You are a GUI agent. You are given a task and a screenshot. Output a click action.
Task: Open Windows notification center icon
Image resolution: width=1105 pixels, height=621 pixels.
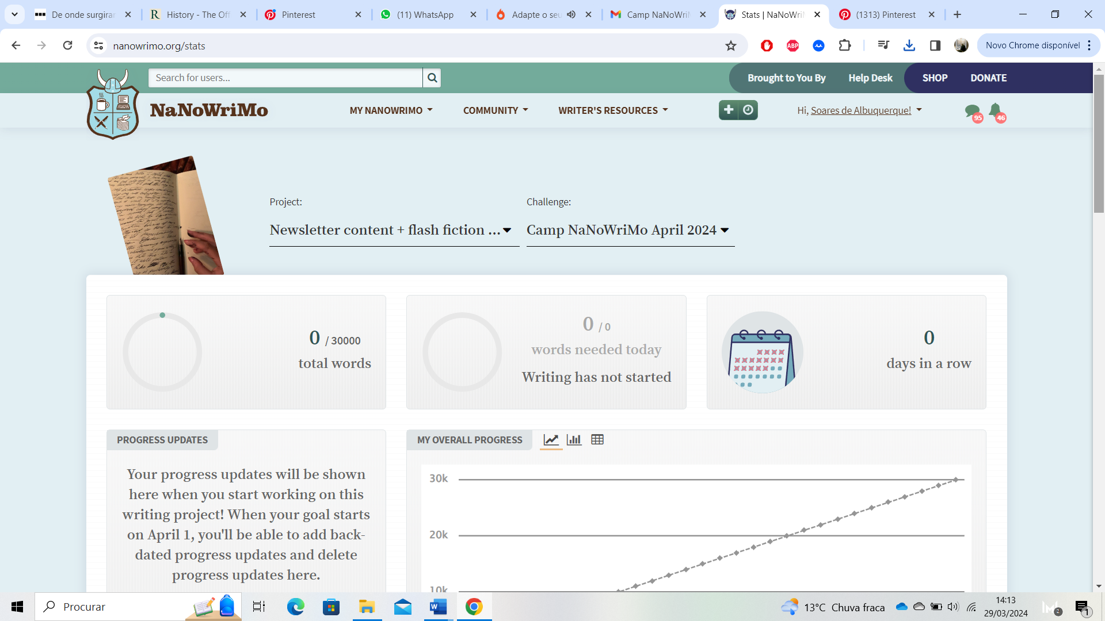[1082, 607]
